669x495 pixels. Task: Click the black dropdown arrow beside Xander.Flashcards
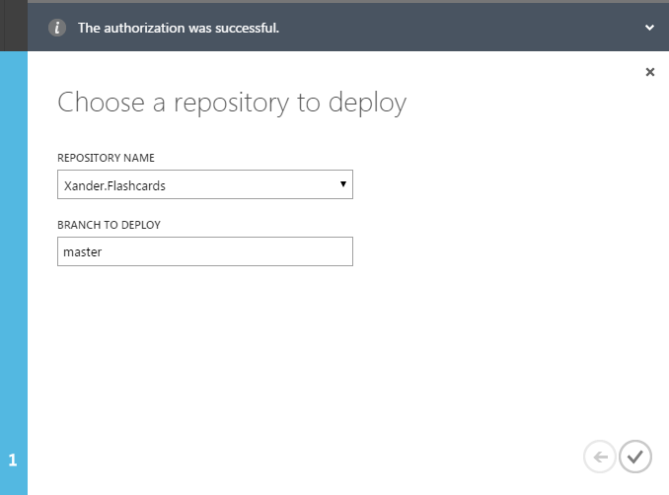click(x=342, y=184)
